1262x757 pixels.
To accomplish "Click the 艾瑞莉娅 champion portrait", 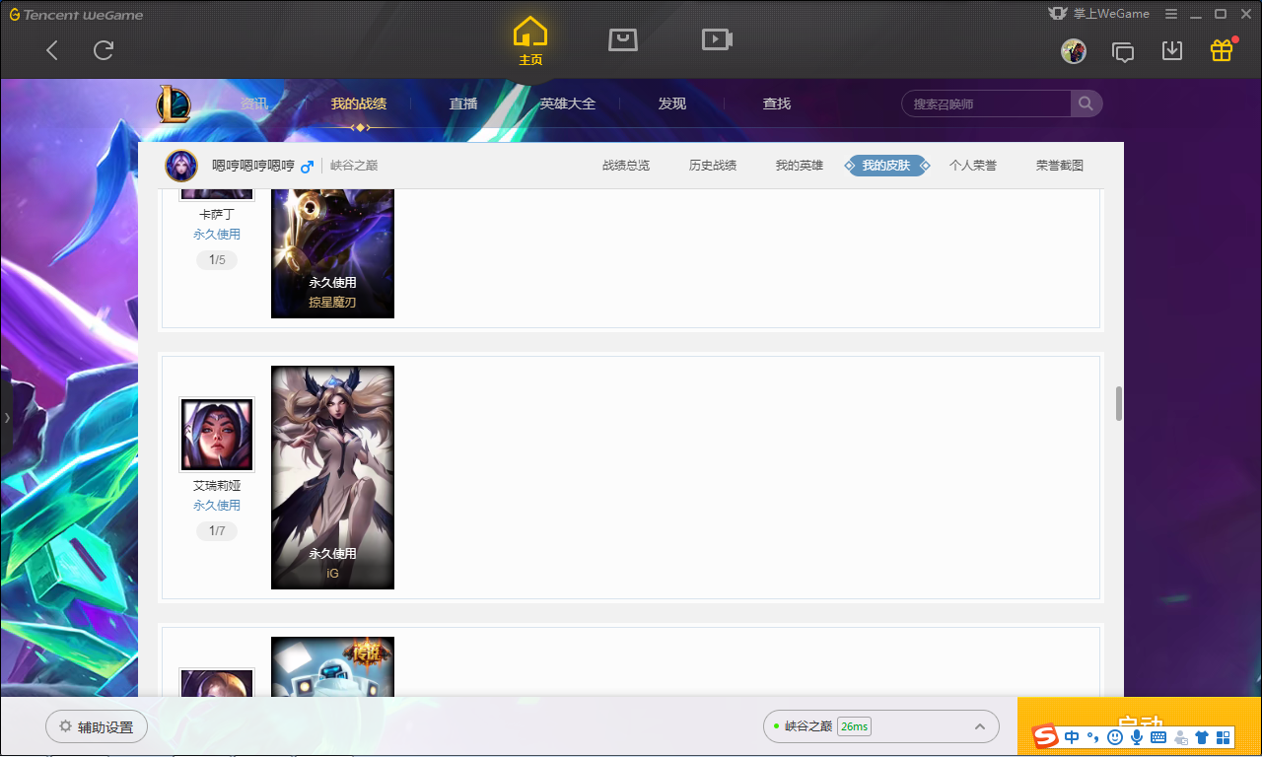I will (x=217, y=435).
